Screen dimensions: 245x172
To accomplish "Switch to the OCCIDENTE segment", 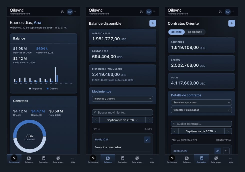I will pos(195,32).
